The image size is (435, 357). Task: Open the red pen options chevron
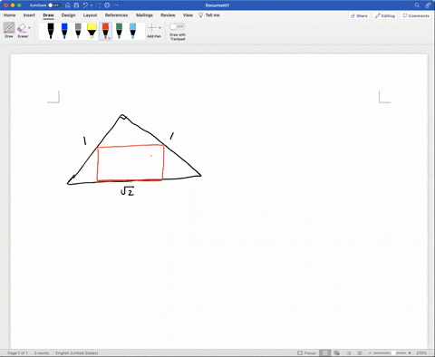[110, 38]
